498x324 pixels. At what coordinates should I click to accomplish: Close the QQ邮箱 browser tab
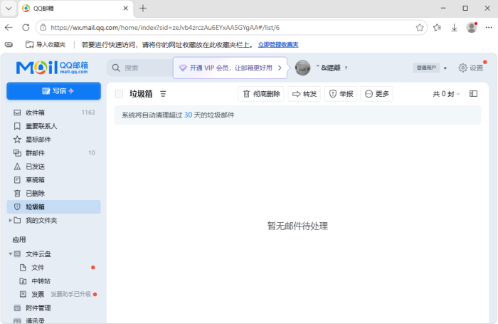tap(126, 9)
